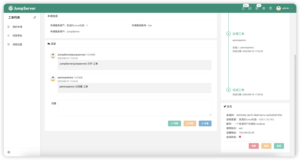Click timestamp 2023/08/18 17:52:32 in first message
The height and width of the screenshot is (160, 300).
[68, 58]
